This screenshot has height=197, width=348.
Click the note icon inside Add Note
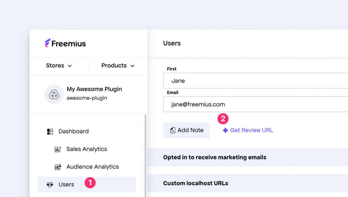click(172, 130)
